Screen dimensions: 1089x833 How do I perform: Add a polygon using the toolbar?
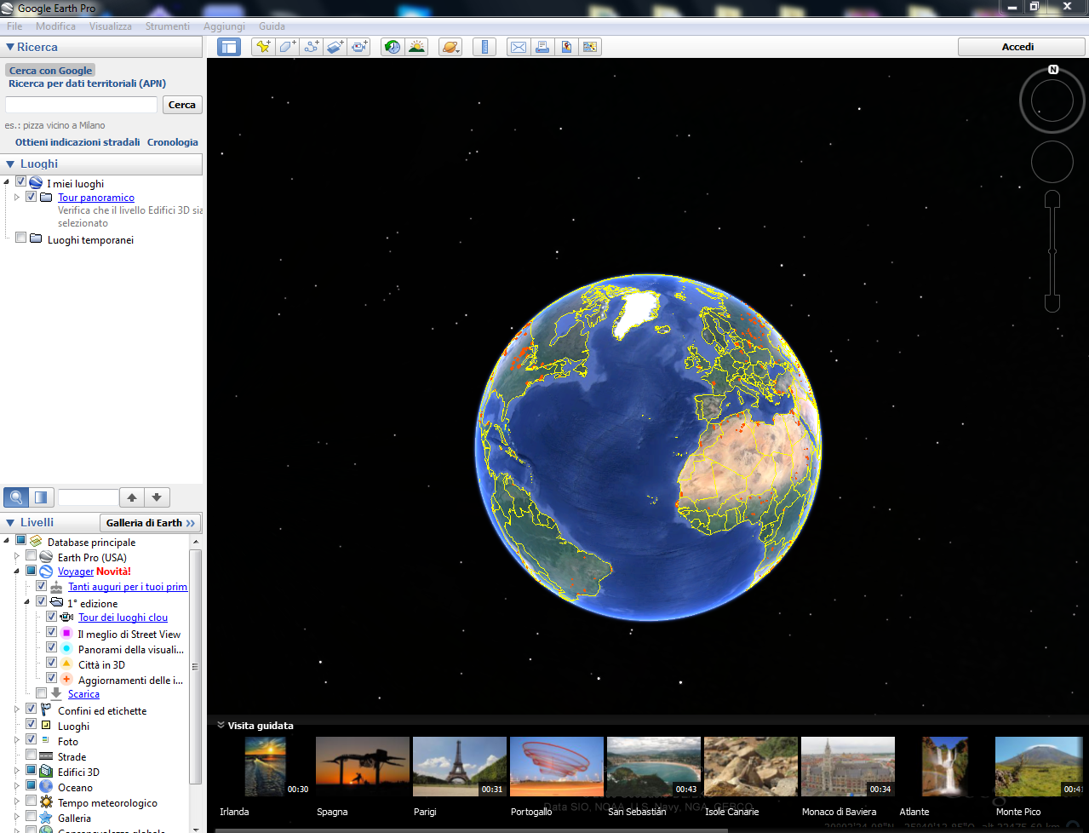[287, 47]
